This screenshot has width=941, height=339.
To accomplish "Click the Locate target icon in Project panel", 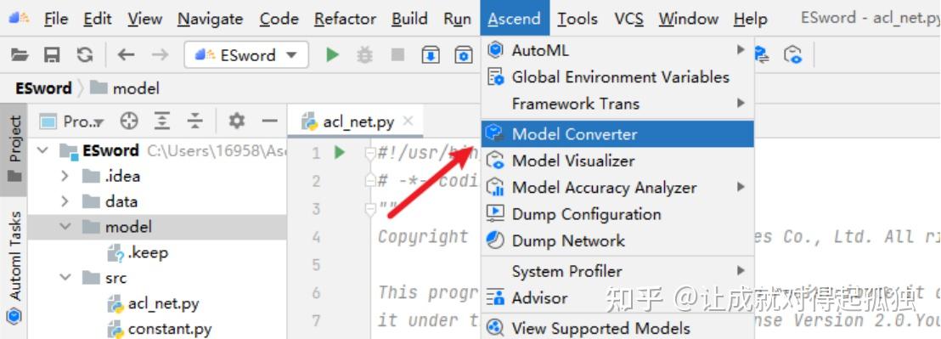I will pos(129,121).
